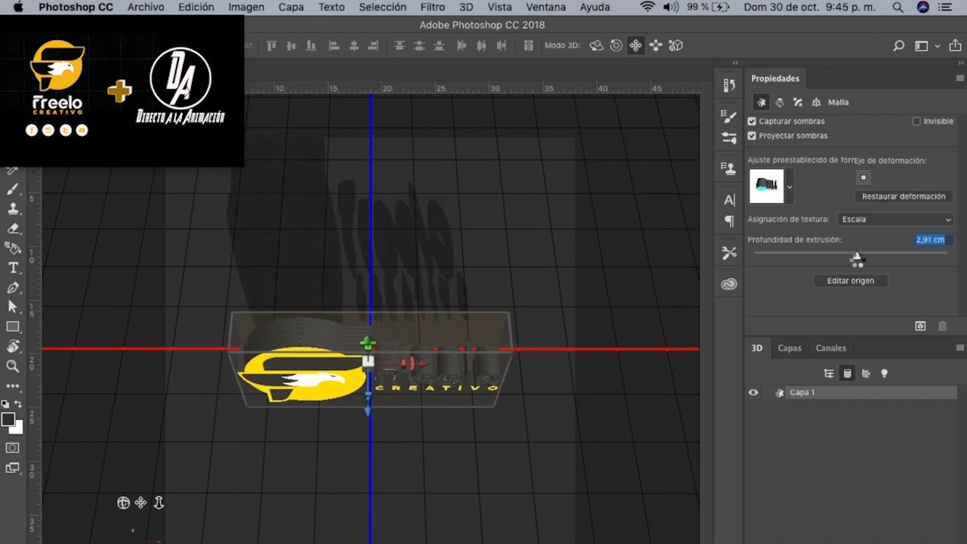The image size is (967, 544).
Task: Change the screen mode
Action: (x=13, y=468)
